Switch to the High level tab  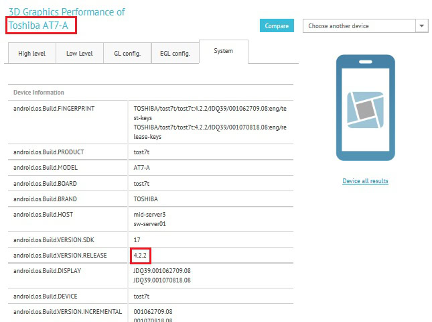point(32,53)
